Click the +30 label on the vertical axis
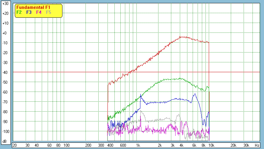Image resolution: width=264 pixels, height=149 pixels. pyautogui.click(x=5, y=3)
